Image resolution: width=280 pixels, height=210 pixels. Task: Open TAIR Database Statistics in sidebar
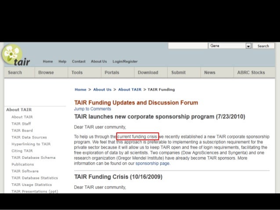tap(35, 178)
